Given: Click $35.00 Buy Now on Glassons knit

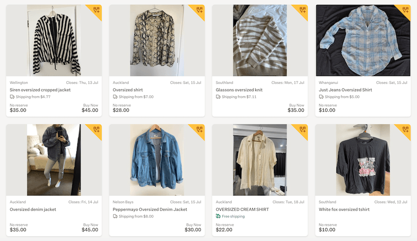Looking at the screenshot, I should click(296, 110).
